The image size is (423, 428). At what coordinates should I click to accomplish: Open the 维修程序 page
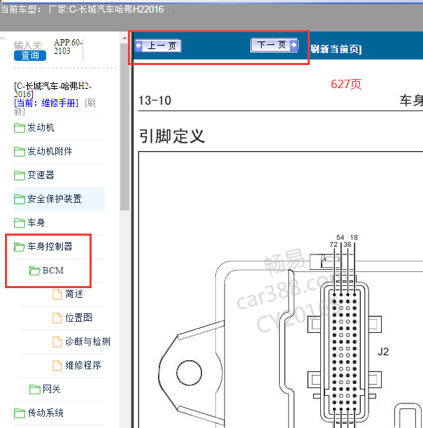[83, 366]
